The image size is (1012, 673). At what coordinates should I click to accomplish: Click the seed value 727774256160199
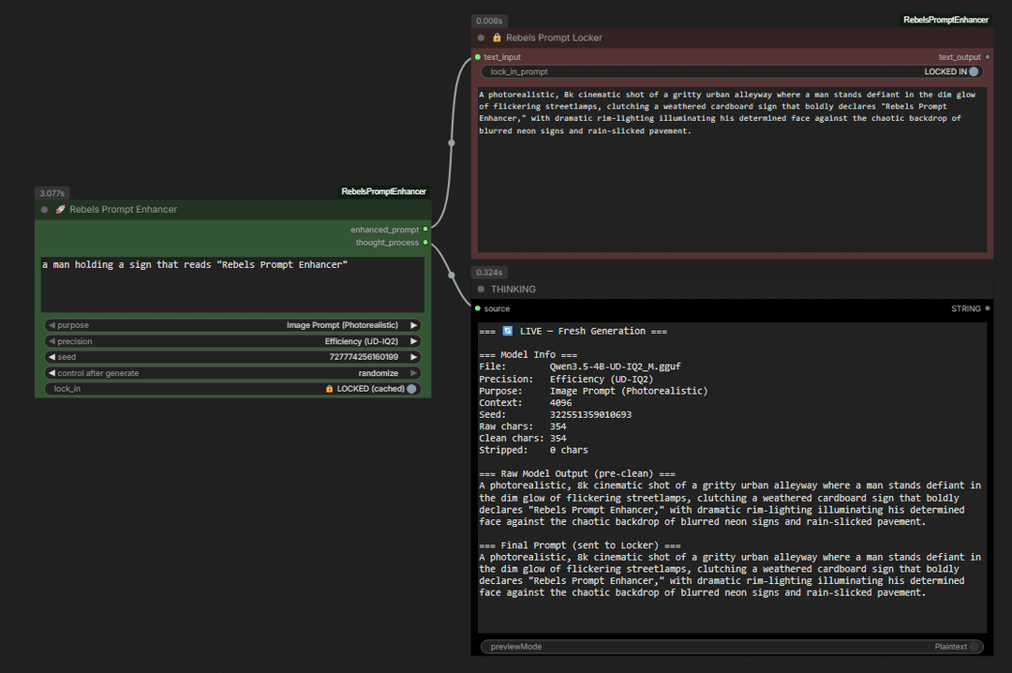tap(364, 356)
